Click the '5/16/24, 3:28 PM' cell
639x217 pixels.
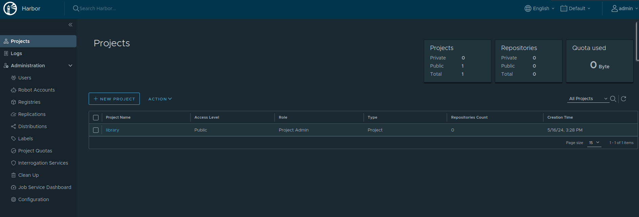point(565,130)
